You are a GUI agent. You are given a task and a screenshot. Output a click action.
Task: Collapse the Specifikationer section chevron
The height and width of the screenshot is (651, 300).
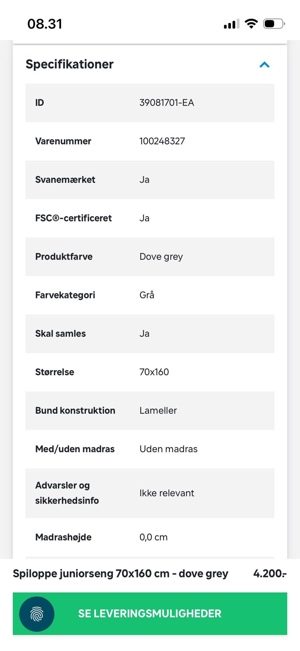(264, 65)
